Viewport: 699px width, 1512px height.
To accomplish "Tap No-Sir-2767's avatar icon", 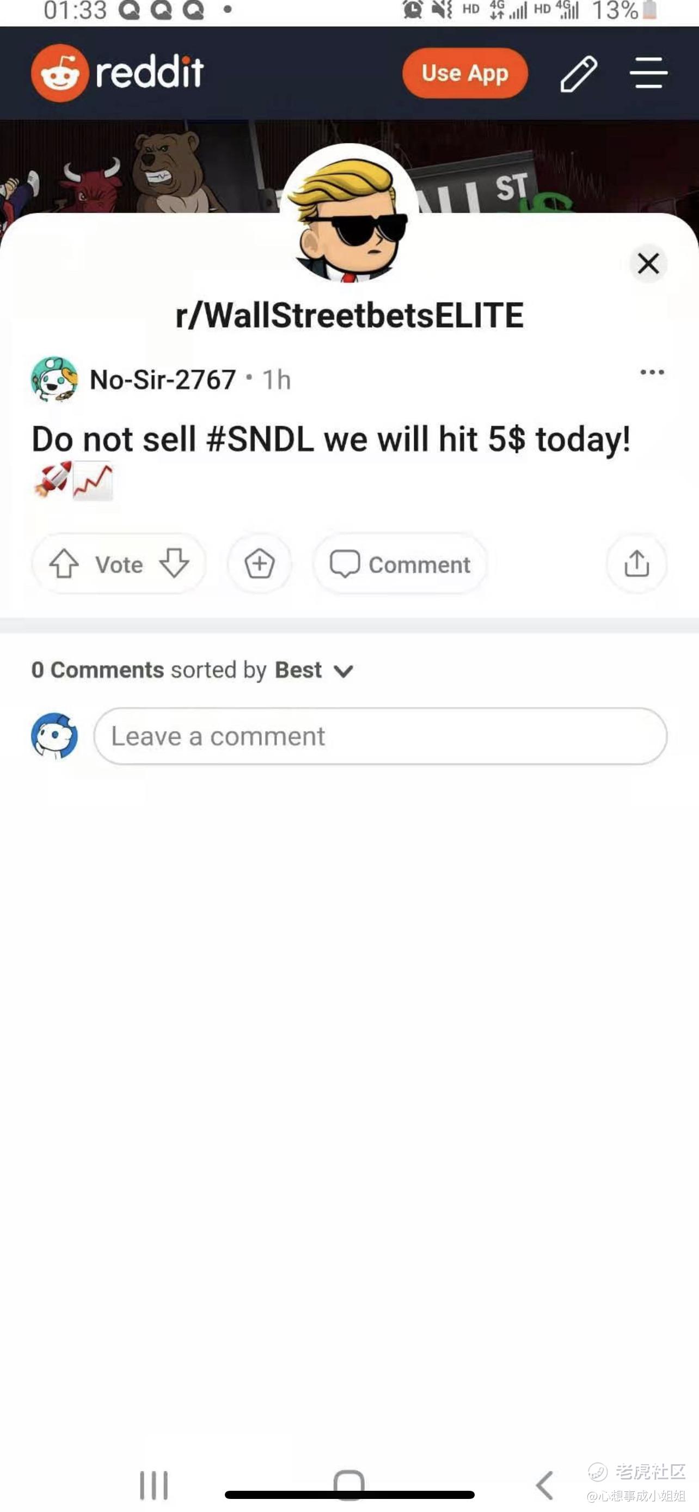I will (x=54, y=379).
